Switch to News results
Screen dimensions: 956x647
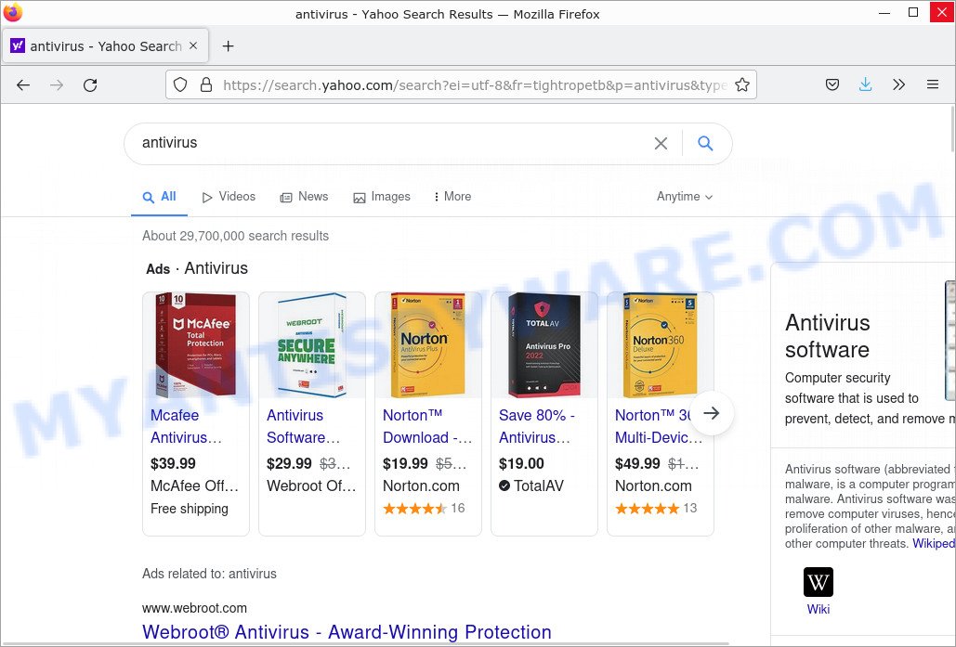coord(304,197)
